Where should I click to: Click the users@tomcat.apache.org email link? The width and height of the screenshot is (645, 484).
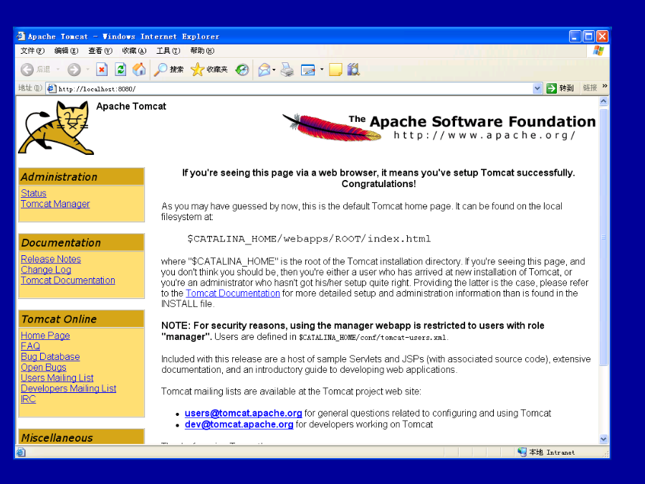(x=243, y=413)
